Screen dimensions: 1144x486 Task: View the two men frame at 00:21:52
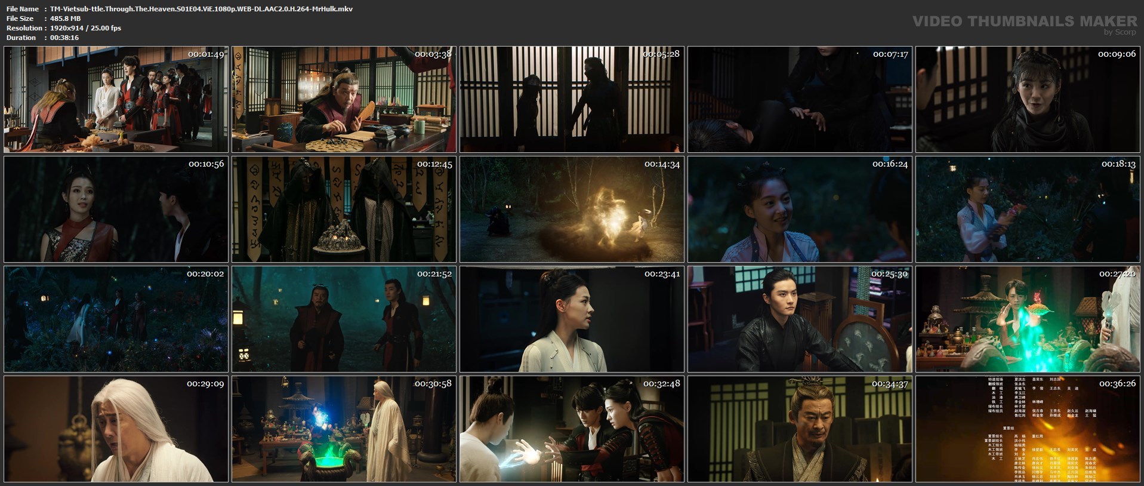[344, 319]
